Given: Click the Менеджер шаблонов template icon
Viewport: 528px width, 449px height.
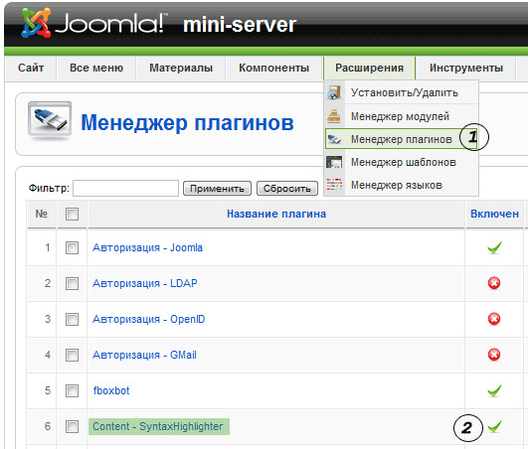Looking at the screenshot, I should coord(334,162).
